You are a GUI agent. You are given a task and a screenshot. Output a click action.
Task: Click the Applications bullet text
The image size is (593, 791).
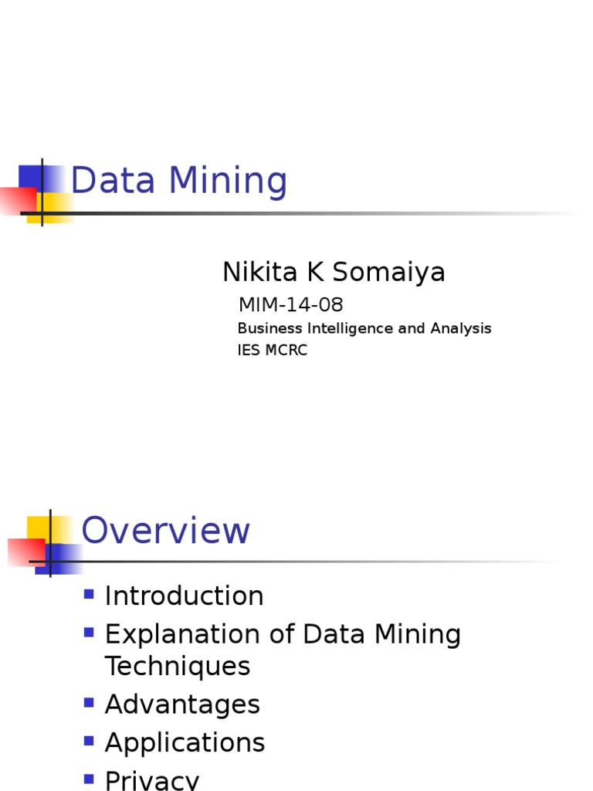[x=185, y=742]
